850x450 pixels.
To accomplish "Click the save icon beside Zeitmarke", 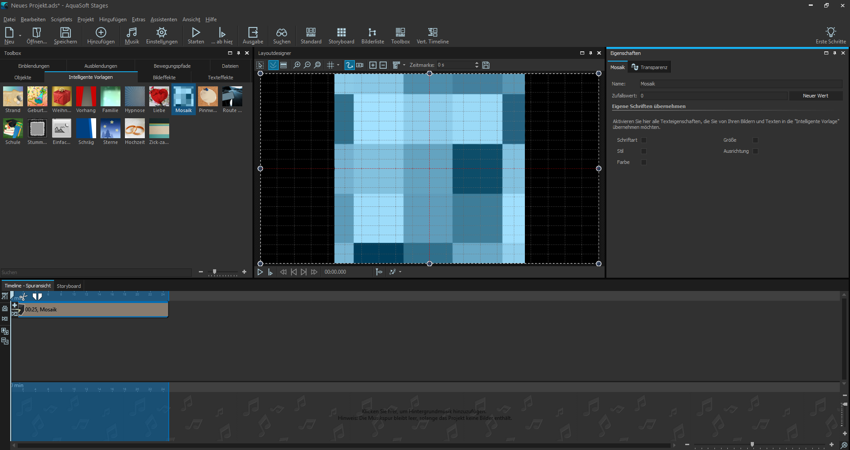I will click(486, 65).
